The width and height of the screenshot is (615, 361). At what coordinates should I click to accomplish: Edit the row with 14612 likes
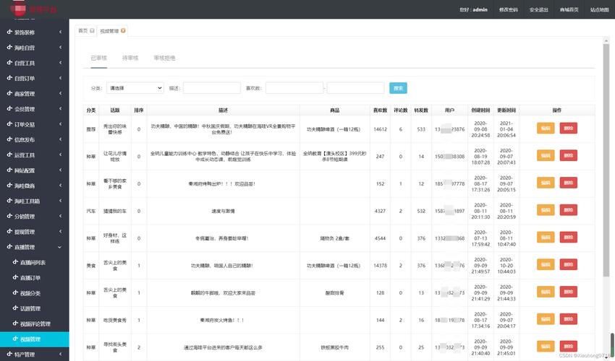546,128
